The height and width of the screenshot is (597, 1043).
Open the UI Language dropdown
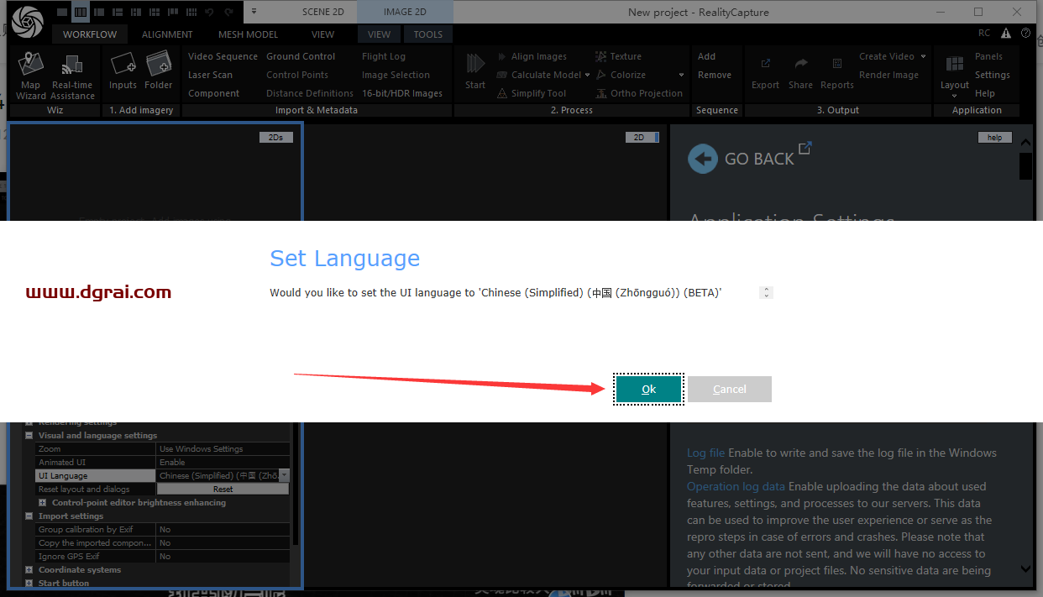(x=284, y=475)
